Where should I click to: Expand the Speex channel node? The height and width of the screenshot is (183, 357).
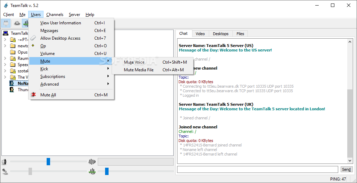click(x=5, y=65)
